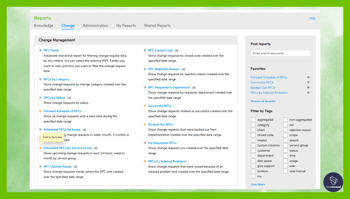Click the bar chart icon beside RFC Closed Code

[177, 50]
